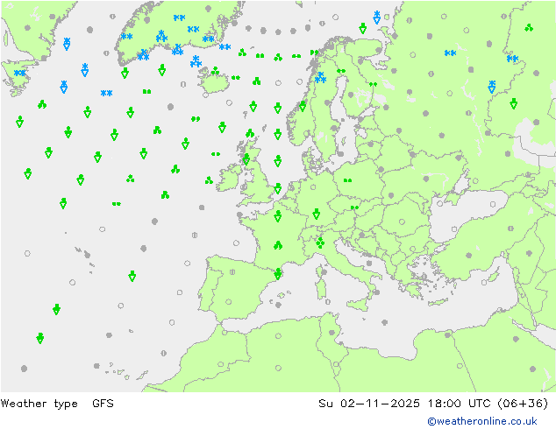Screen dimensions: 556x429
Task: Open the weatheronline.co.uk copyright link
Action: (x=481, y=421)
